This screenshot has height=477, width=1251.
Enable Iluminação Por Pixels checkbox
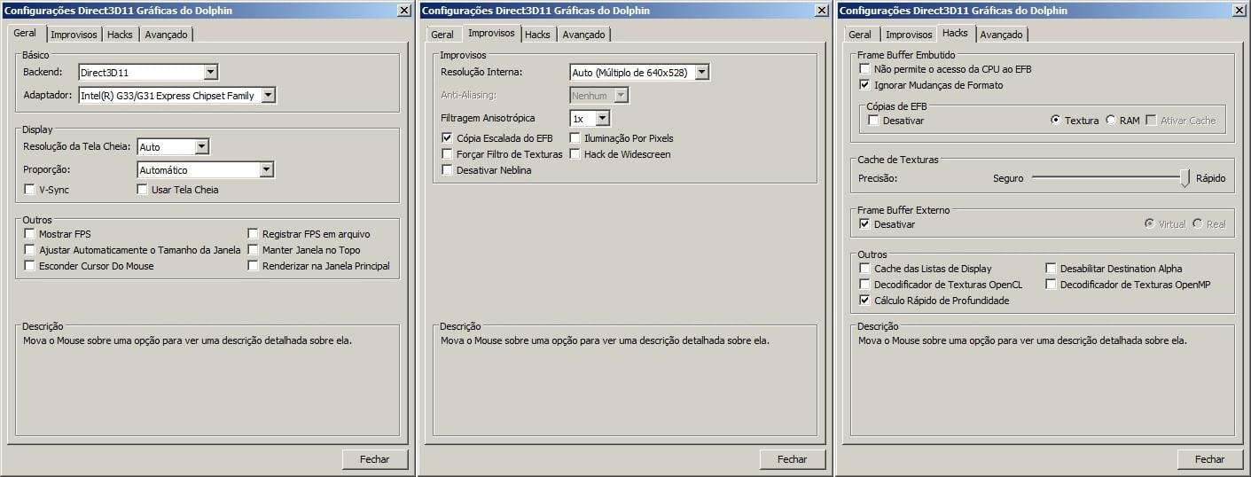click(x=575, y=138)
